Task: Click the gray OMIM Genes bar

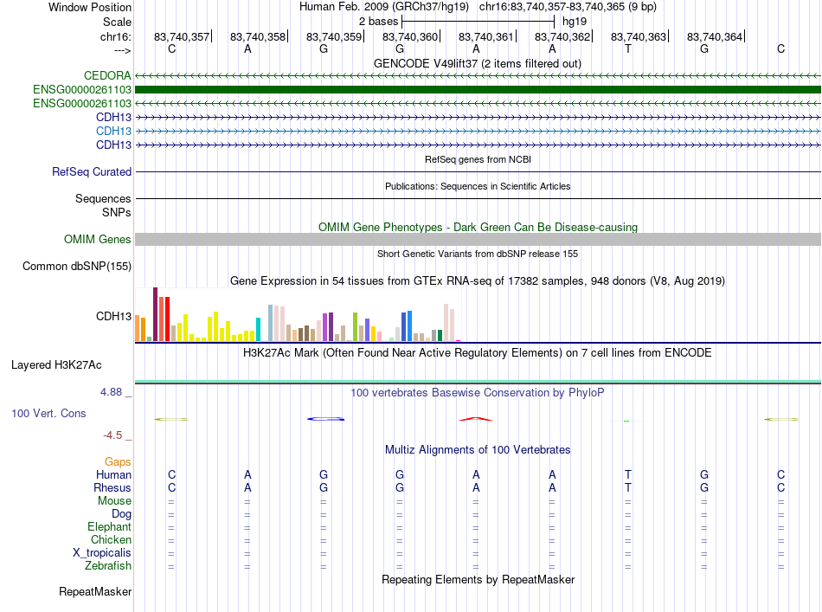Action: (478, 239)
